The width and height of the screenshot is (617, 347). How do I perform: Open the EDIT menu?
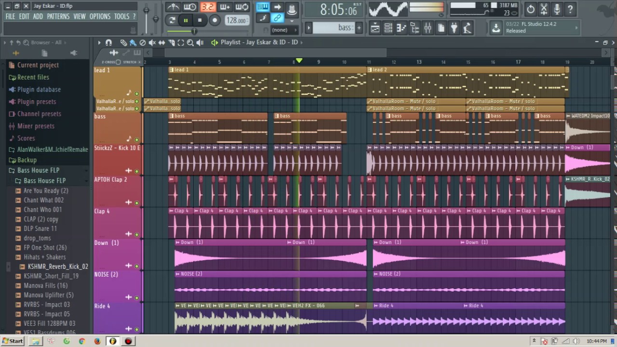point(24,16)
